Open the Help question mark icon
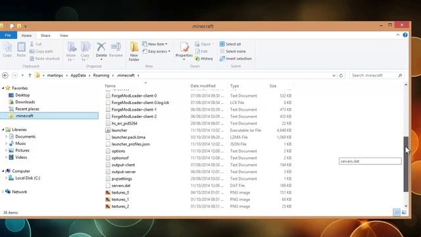The height and width of the screenshot is (237, 421). [405, 35]
